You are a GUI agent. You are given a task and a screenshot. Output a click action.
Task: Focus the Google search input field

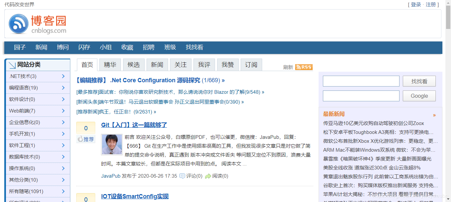pos(361,96)
